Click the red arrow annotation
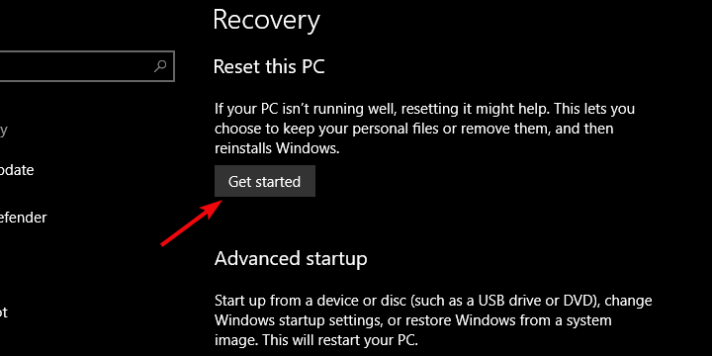Screen dimensions: 712x356 tap(191, 223)
